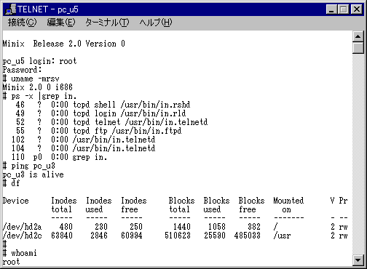This screenshot has height=269, width=367.
Task: Click the last 'root' output line
Action: pos(11,262)
